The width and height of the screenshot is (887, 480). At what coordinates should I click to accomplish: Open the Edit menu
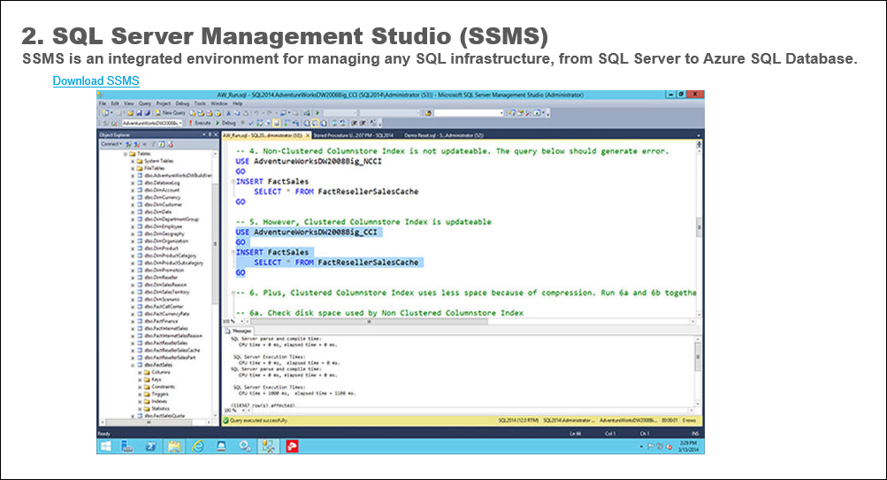coord(115,103)
